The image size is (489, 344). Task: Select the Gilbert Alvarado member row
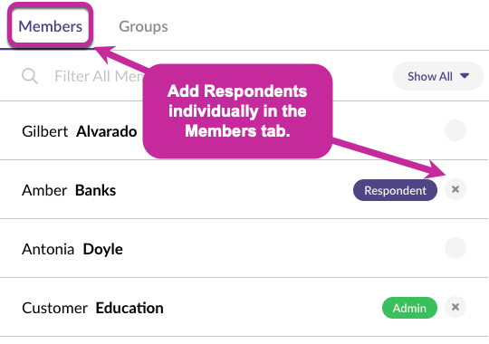click(x=244, y=130)
